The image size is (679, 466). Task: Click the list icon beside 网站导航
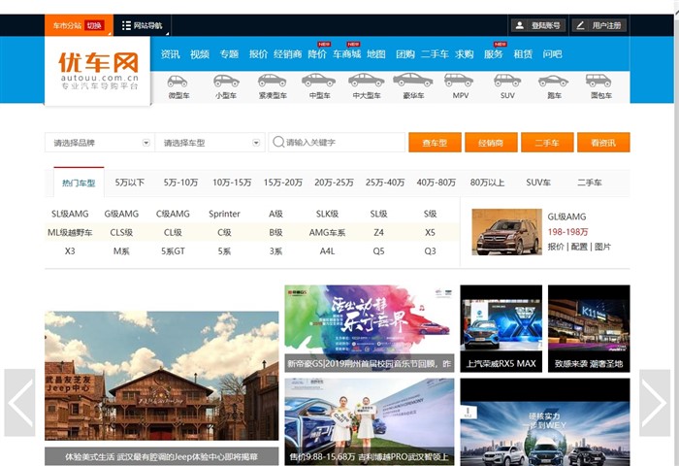point(126,25)
